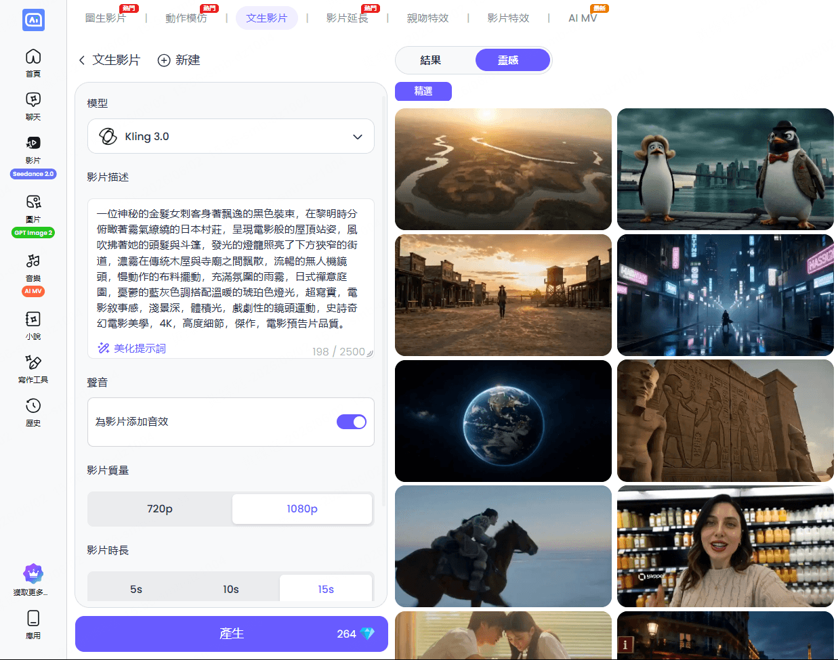
Task: Open the 影片延長 tab
Action: (348, 18)
